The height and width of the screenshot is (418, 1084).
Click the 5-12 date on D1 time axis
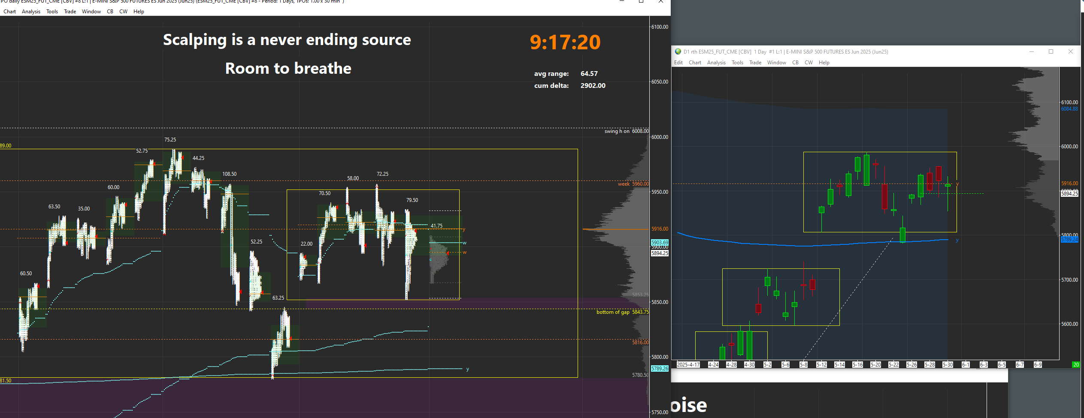pyautogui.click(x=821, y=365)
